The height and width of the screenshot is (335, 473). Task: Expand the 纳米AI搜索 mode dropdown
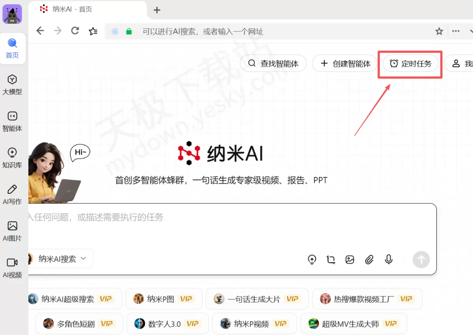click(61, 259)
